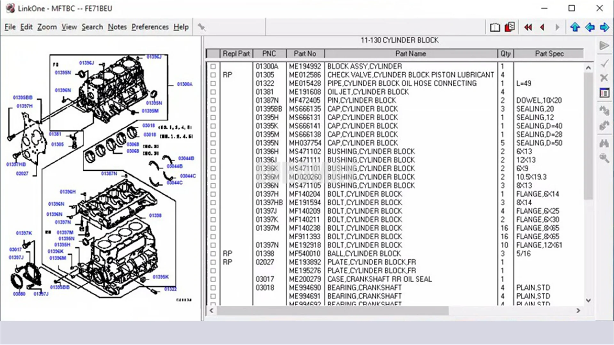Image resolution: width=614 pixels, height=345 pixels.
Task: Click the blue right arrow icon
Action: tap(604, 27)
